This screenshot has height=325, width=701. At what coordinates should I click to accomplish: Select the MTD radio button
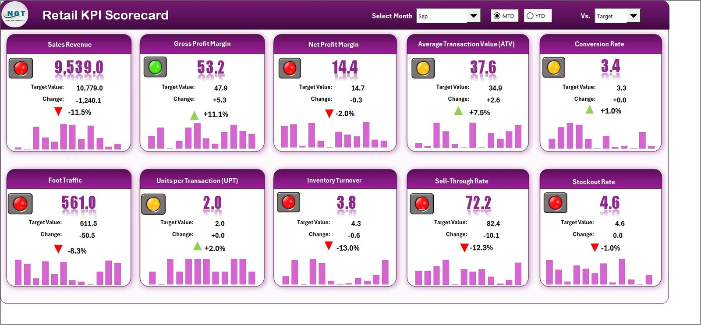[x=497, y=16]
